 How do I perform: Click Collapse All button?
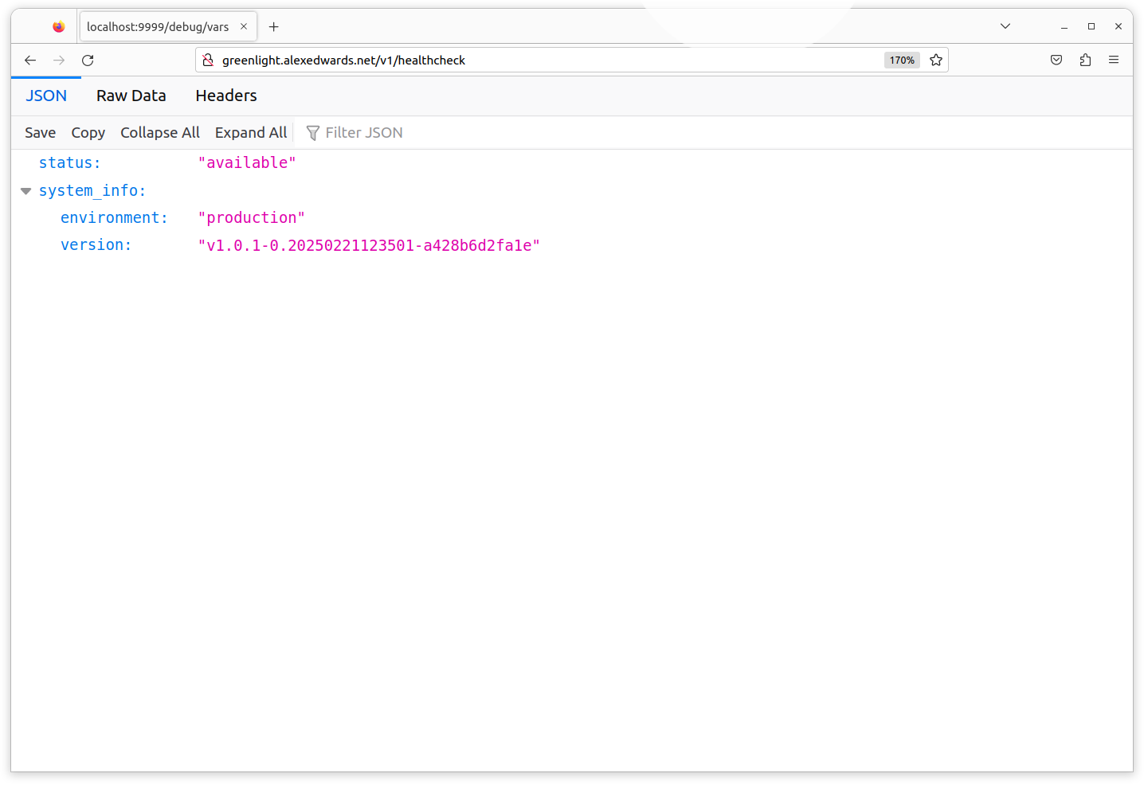tap(160, 133)
